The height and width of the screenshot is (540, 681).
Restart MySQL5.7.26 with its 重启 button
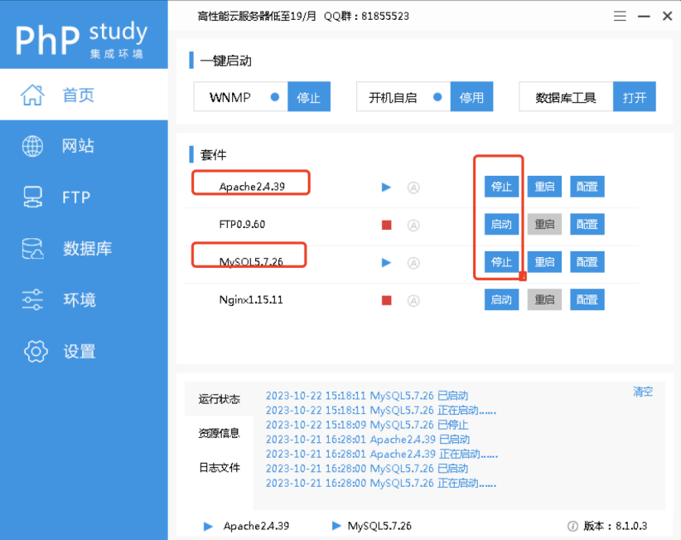click(544, 262)
